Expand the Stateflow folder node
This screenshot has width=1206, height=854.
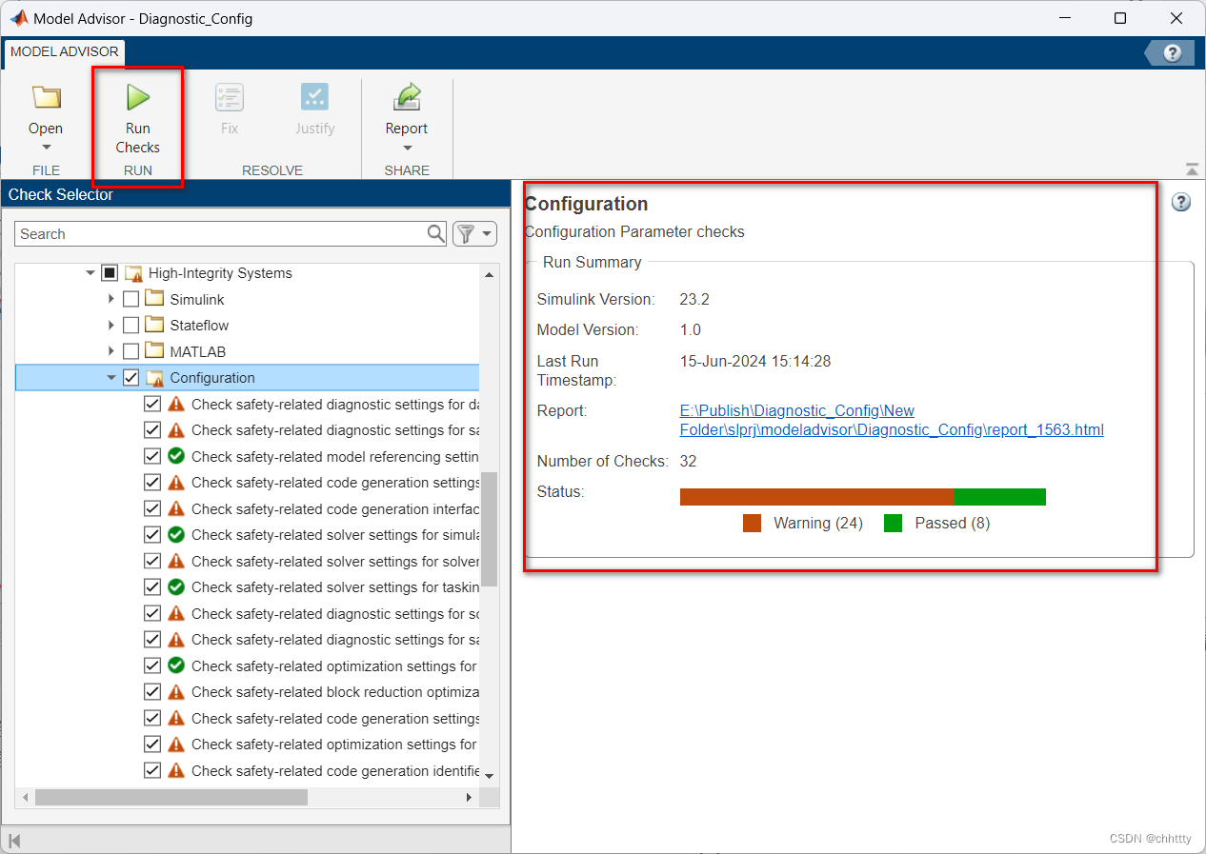point(111,326)
